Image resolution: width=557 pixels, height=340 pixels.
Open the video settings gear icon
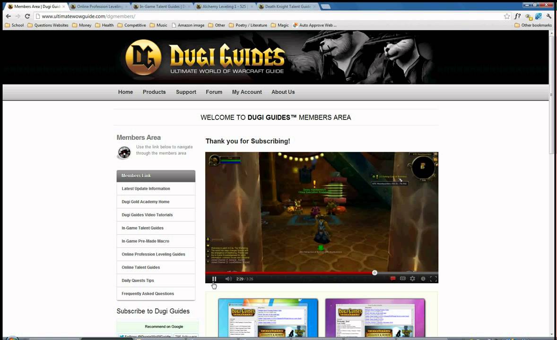412,279
